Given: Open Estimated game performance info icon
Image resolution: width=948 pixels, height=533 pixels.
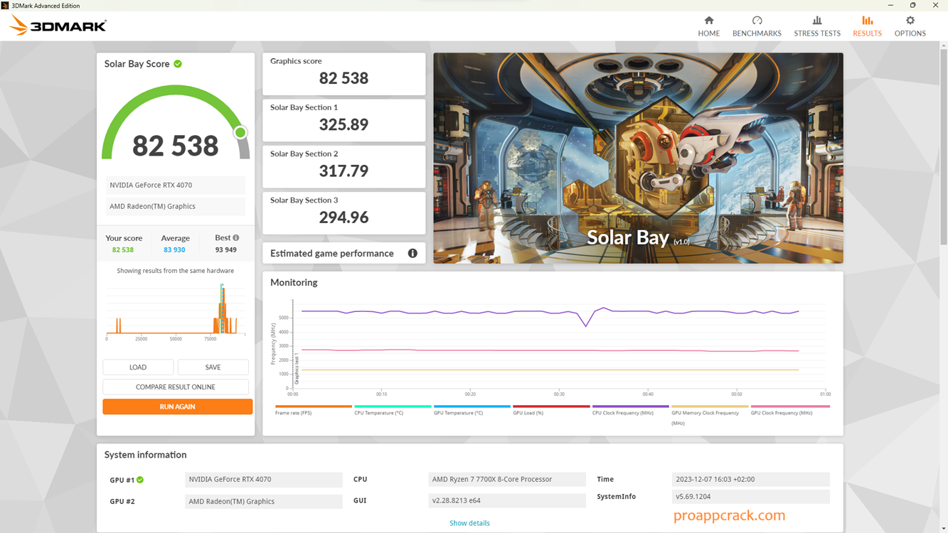Looking at the screenshot, I should click(412, 253).
